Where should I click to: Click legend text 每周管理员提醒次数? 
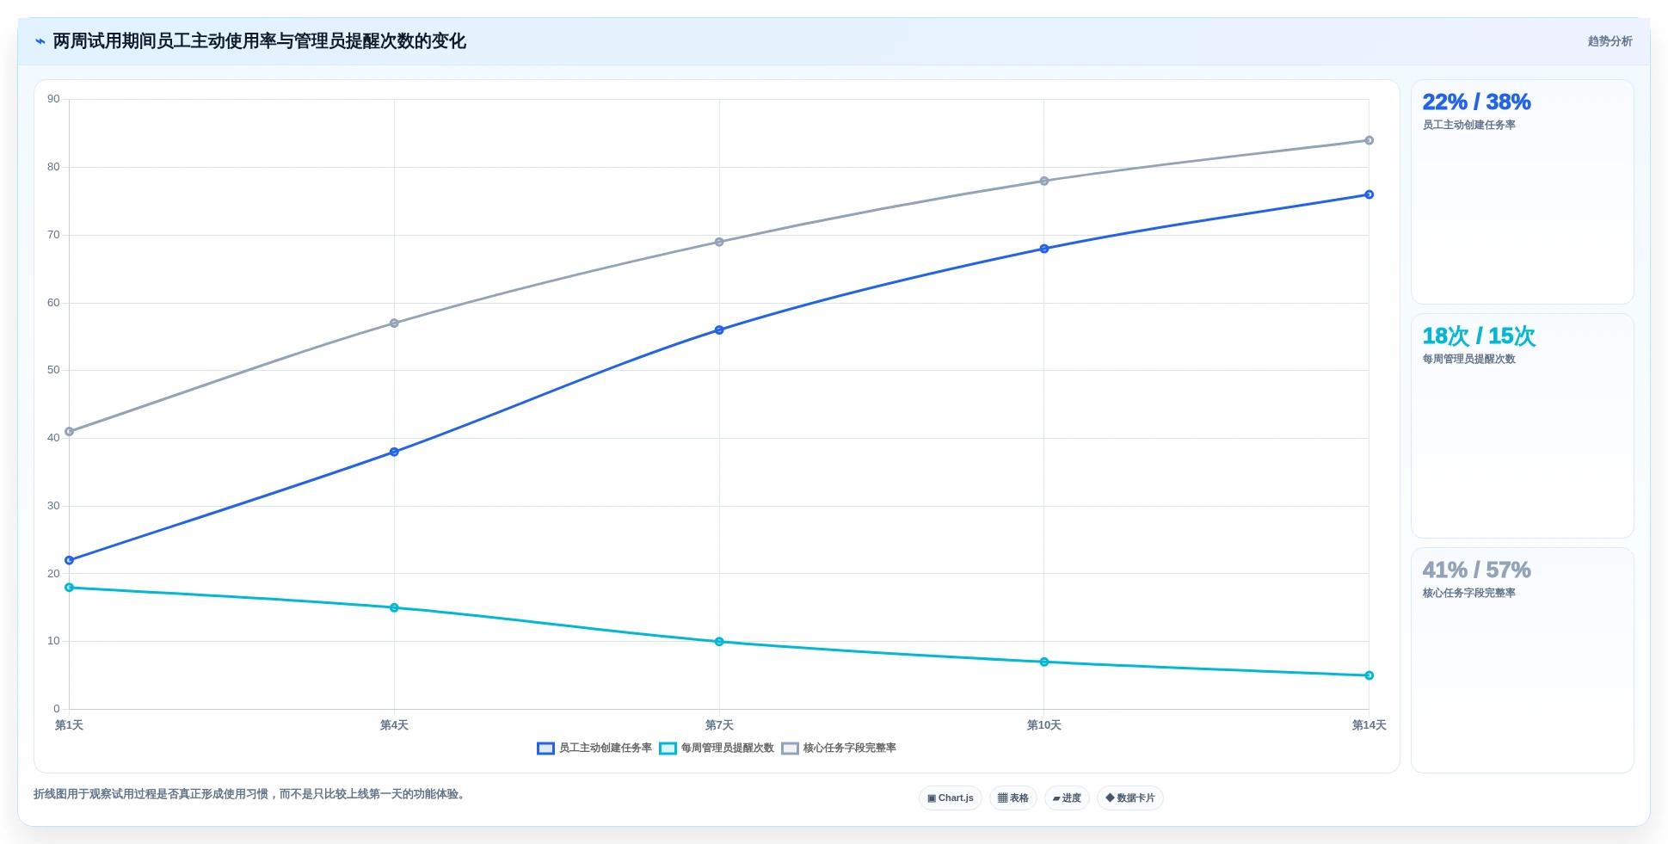click(x=728, y=749)
